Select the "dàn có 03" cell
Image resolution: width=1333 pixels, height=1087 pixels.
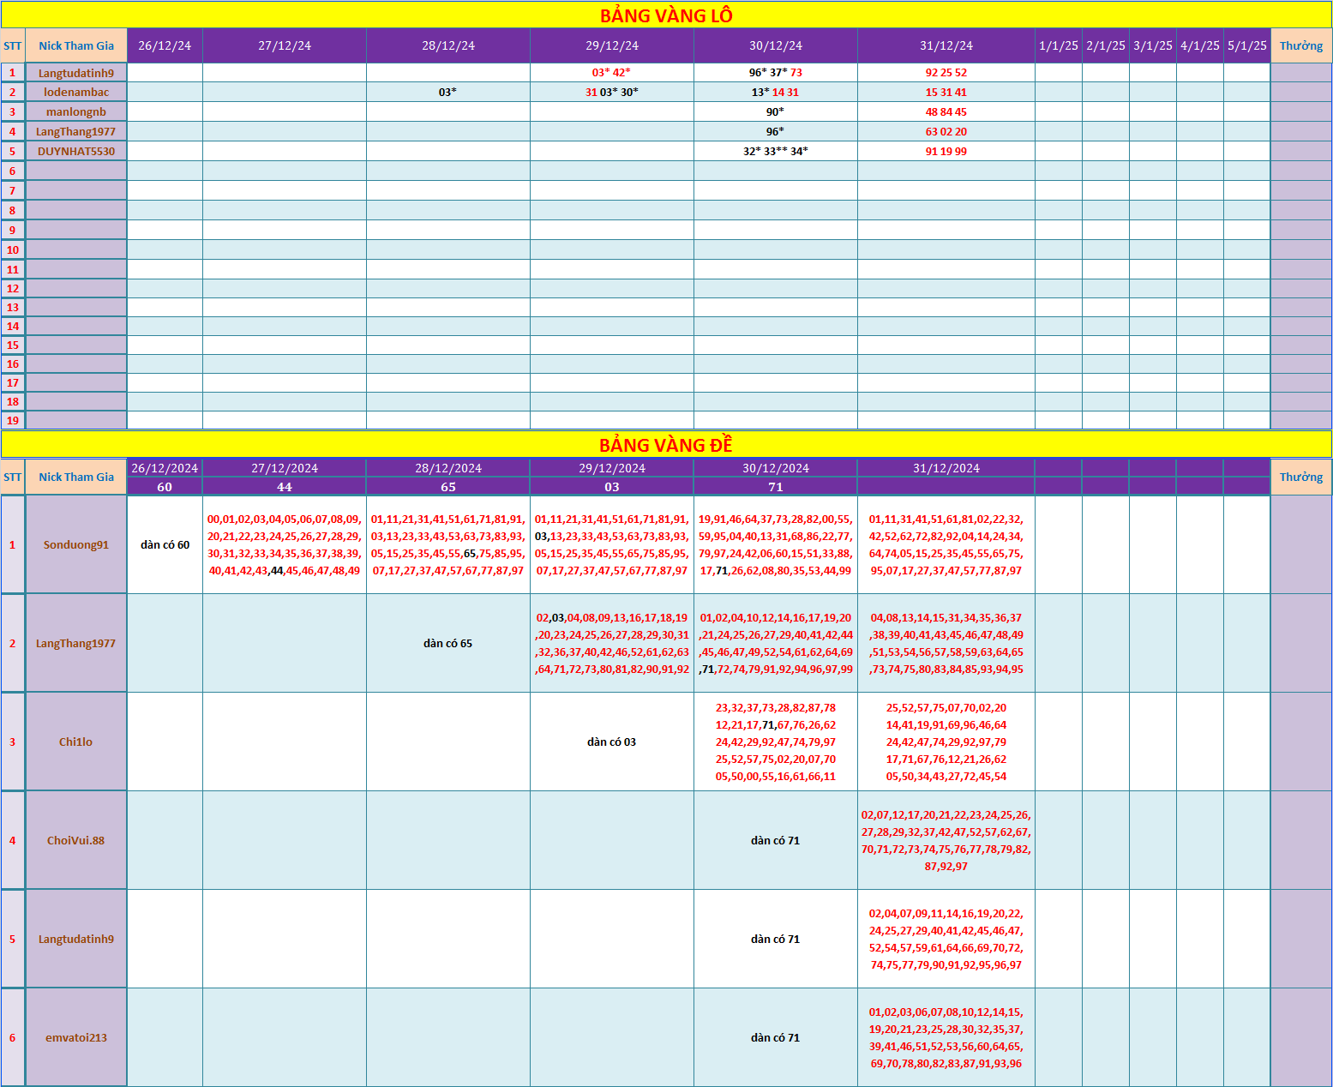611,742
